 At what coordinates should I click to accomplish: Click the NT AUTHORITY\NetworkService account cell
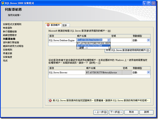click(104, 73)
